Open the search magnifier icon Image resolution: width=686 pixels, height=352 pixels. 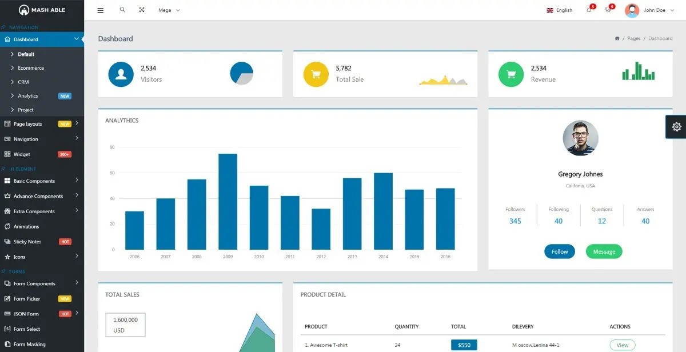pyautogui.click(x=122, y=10)
